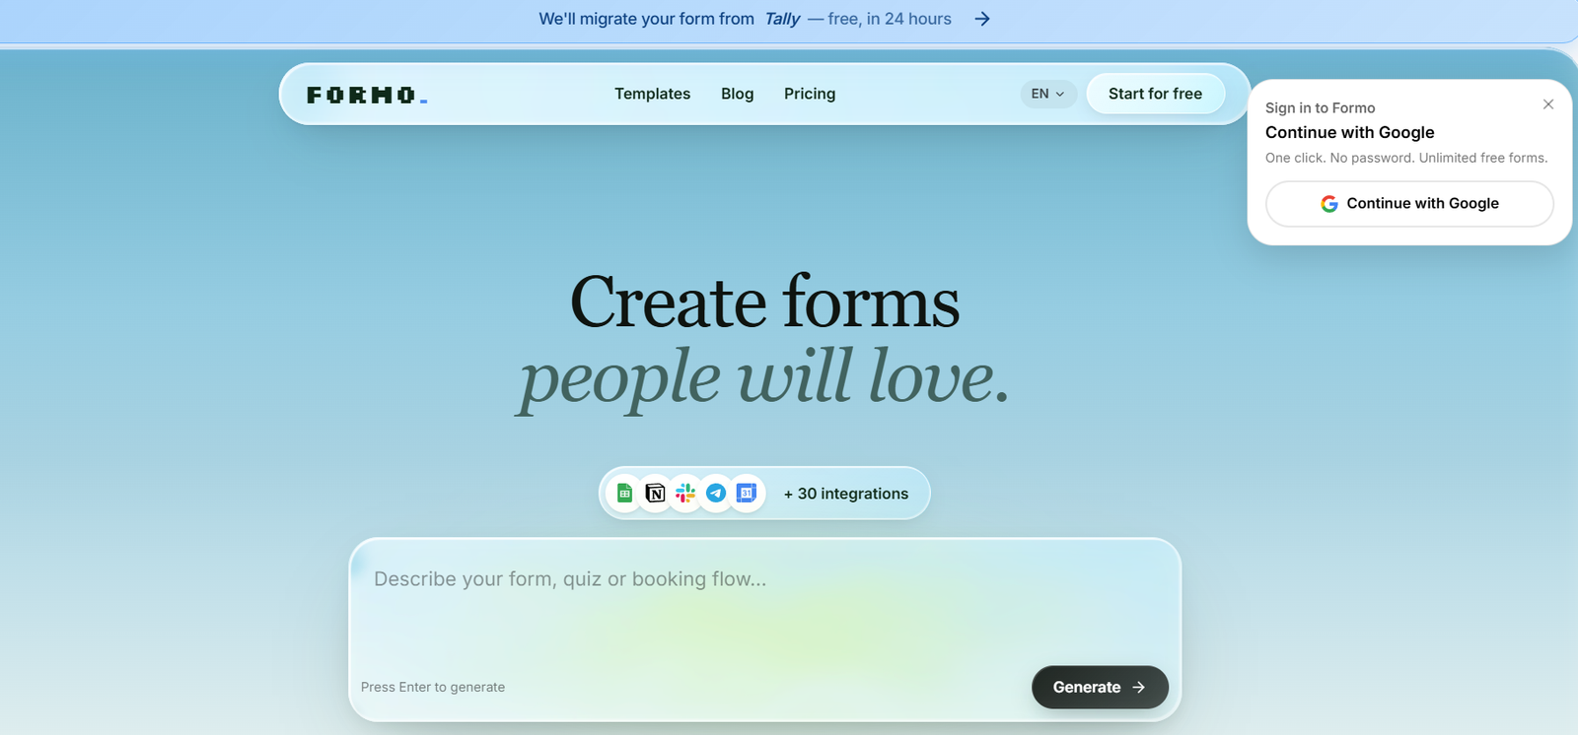Click the Google Calendar integration icon

[x=747, y=493]
